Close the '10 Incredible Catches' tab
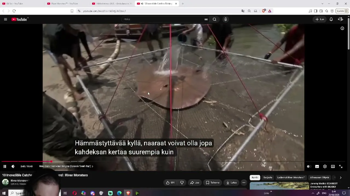Screen dimensions: 350x196 coord(176,4)
